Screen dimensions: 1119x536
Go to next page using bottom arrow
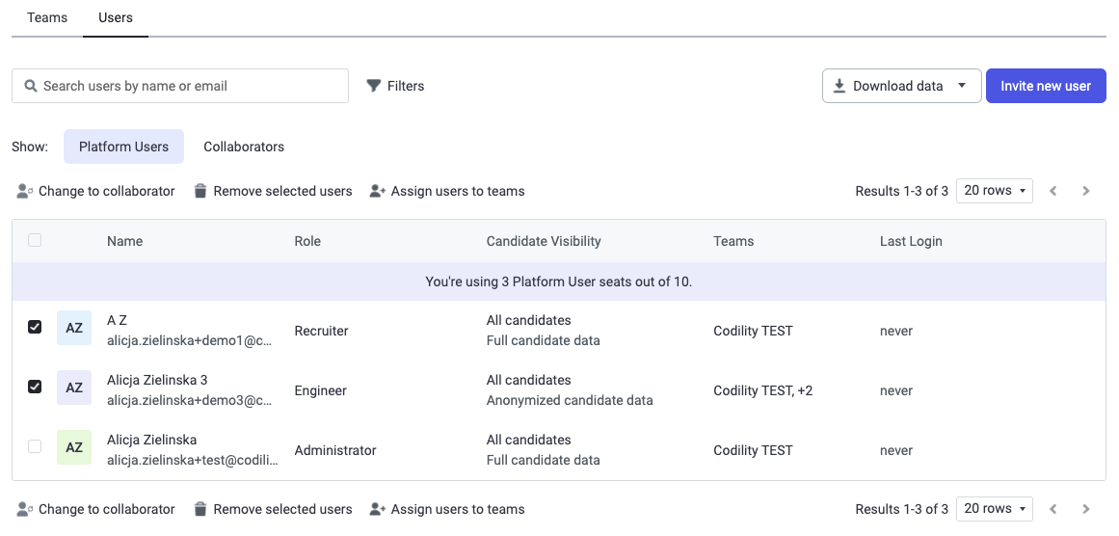(1086, 509)
